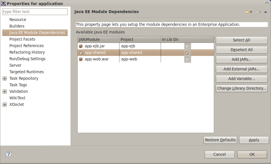Expand the XDoclet tree node

tap(5, 104)
